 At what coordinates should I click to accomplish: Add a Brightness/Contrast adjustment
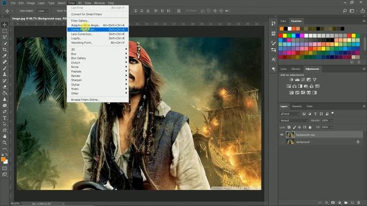coord(291,80)
